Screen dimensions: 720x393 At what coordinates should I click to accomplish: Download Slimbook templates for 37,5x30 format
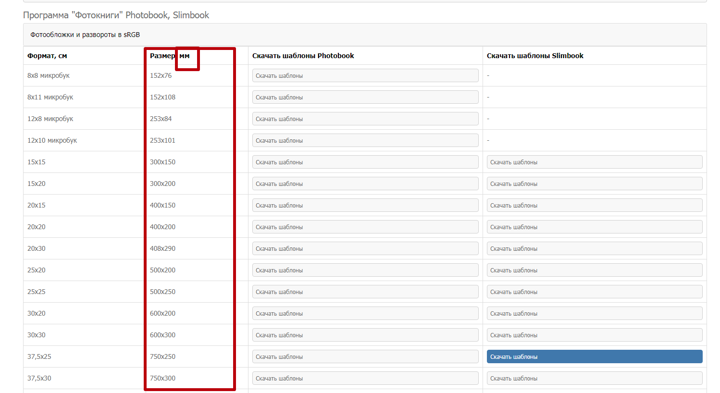(594, 378)
